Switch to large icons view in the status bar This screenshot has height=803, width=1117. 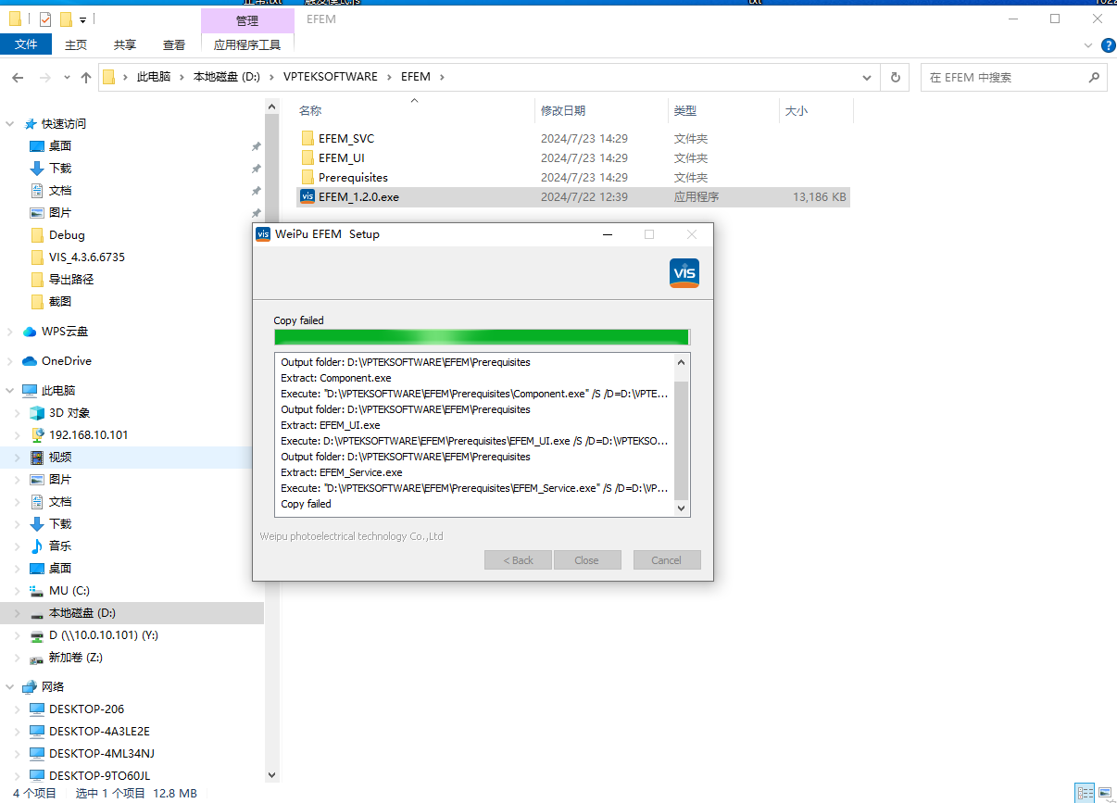1105,794
